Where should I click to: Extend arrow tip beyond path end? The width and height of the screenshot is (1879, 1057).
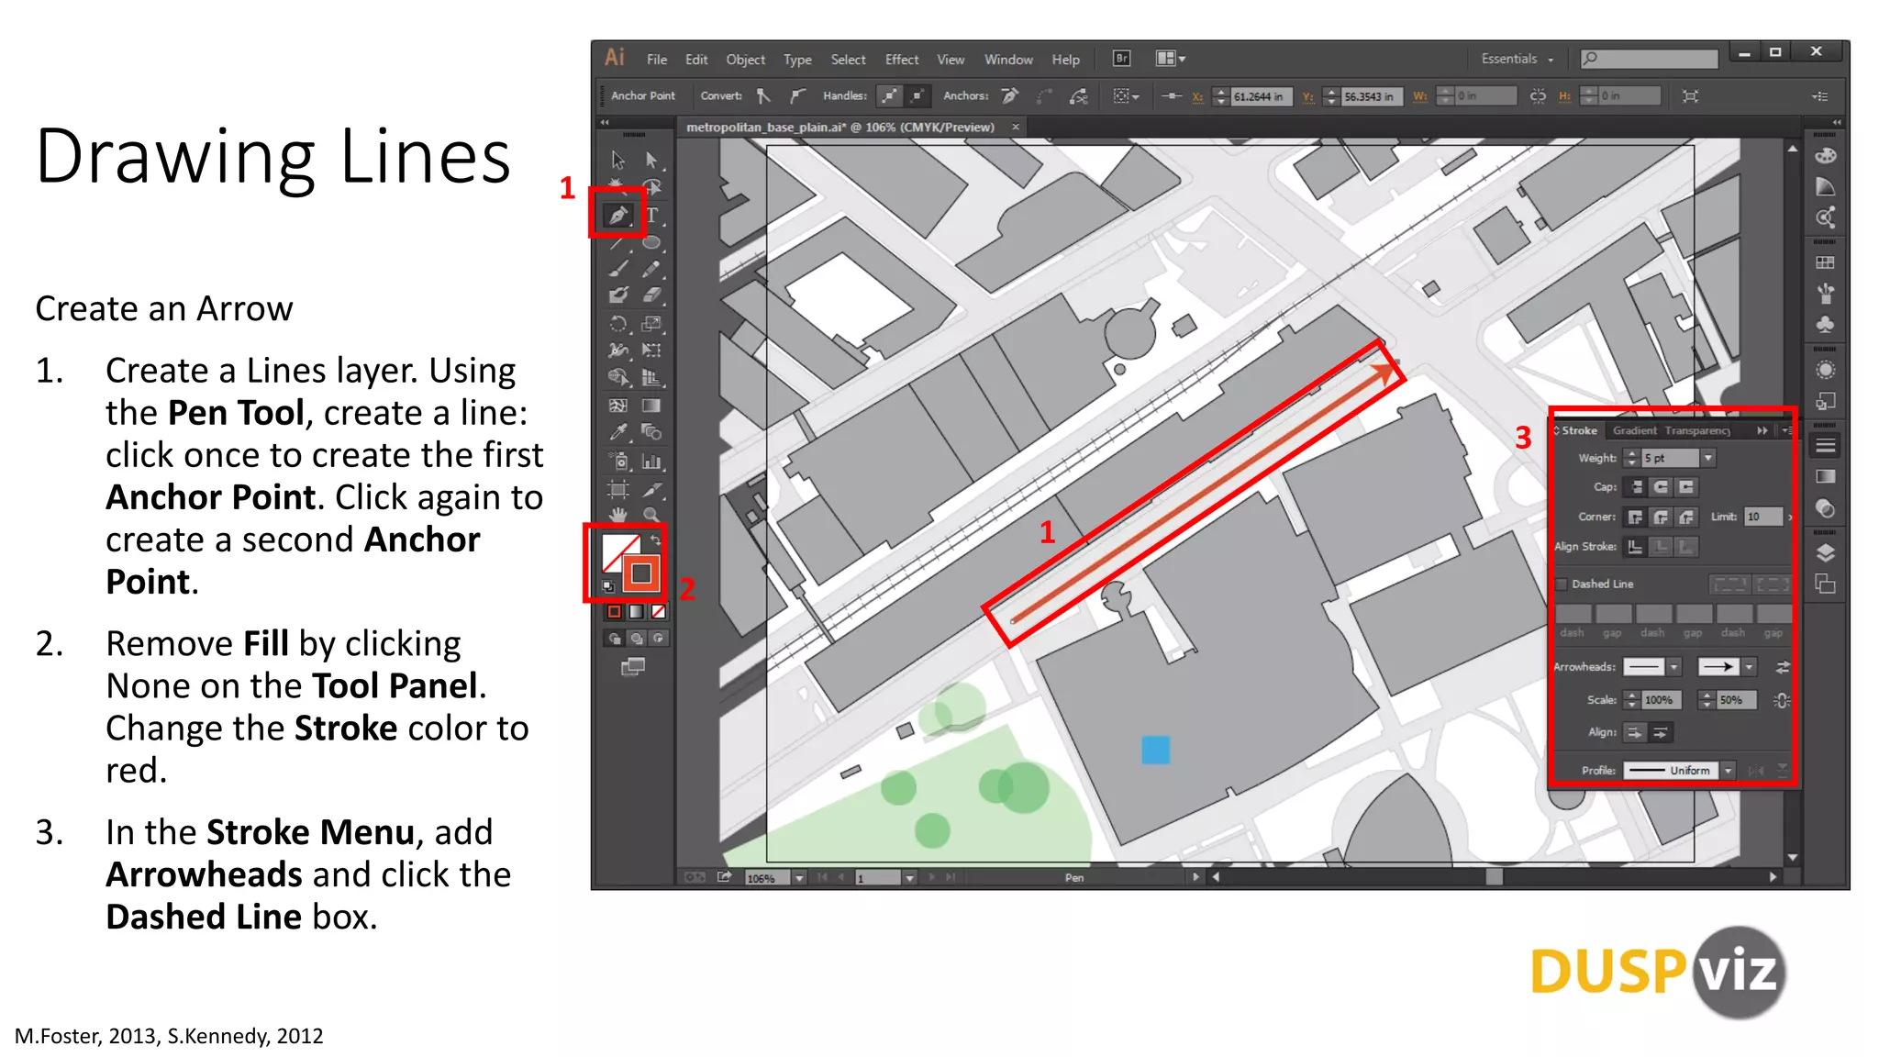[x=1635, y=732]
